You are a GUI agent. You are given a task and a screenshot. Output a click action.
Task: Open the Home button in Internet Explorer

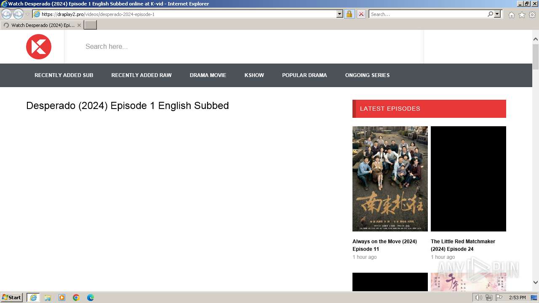pos(511,15)
